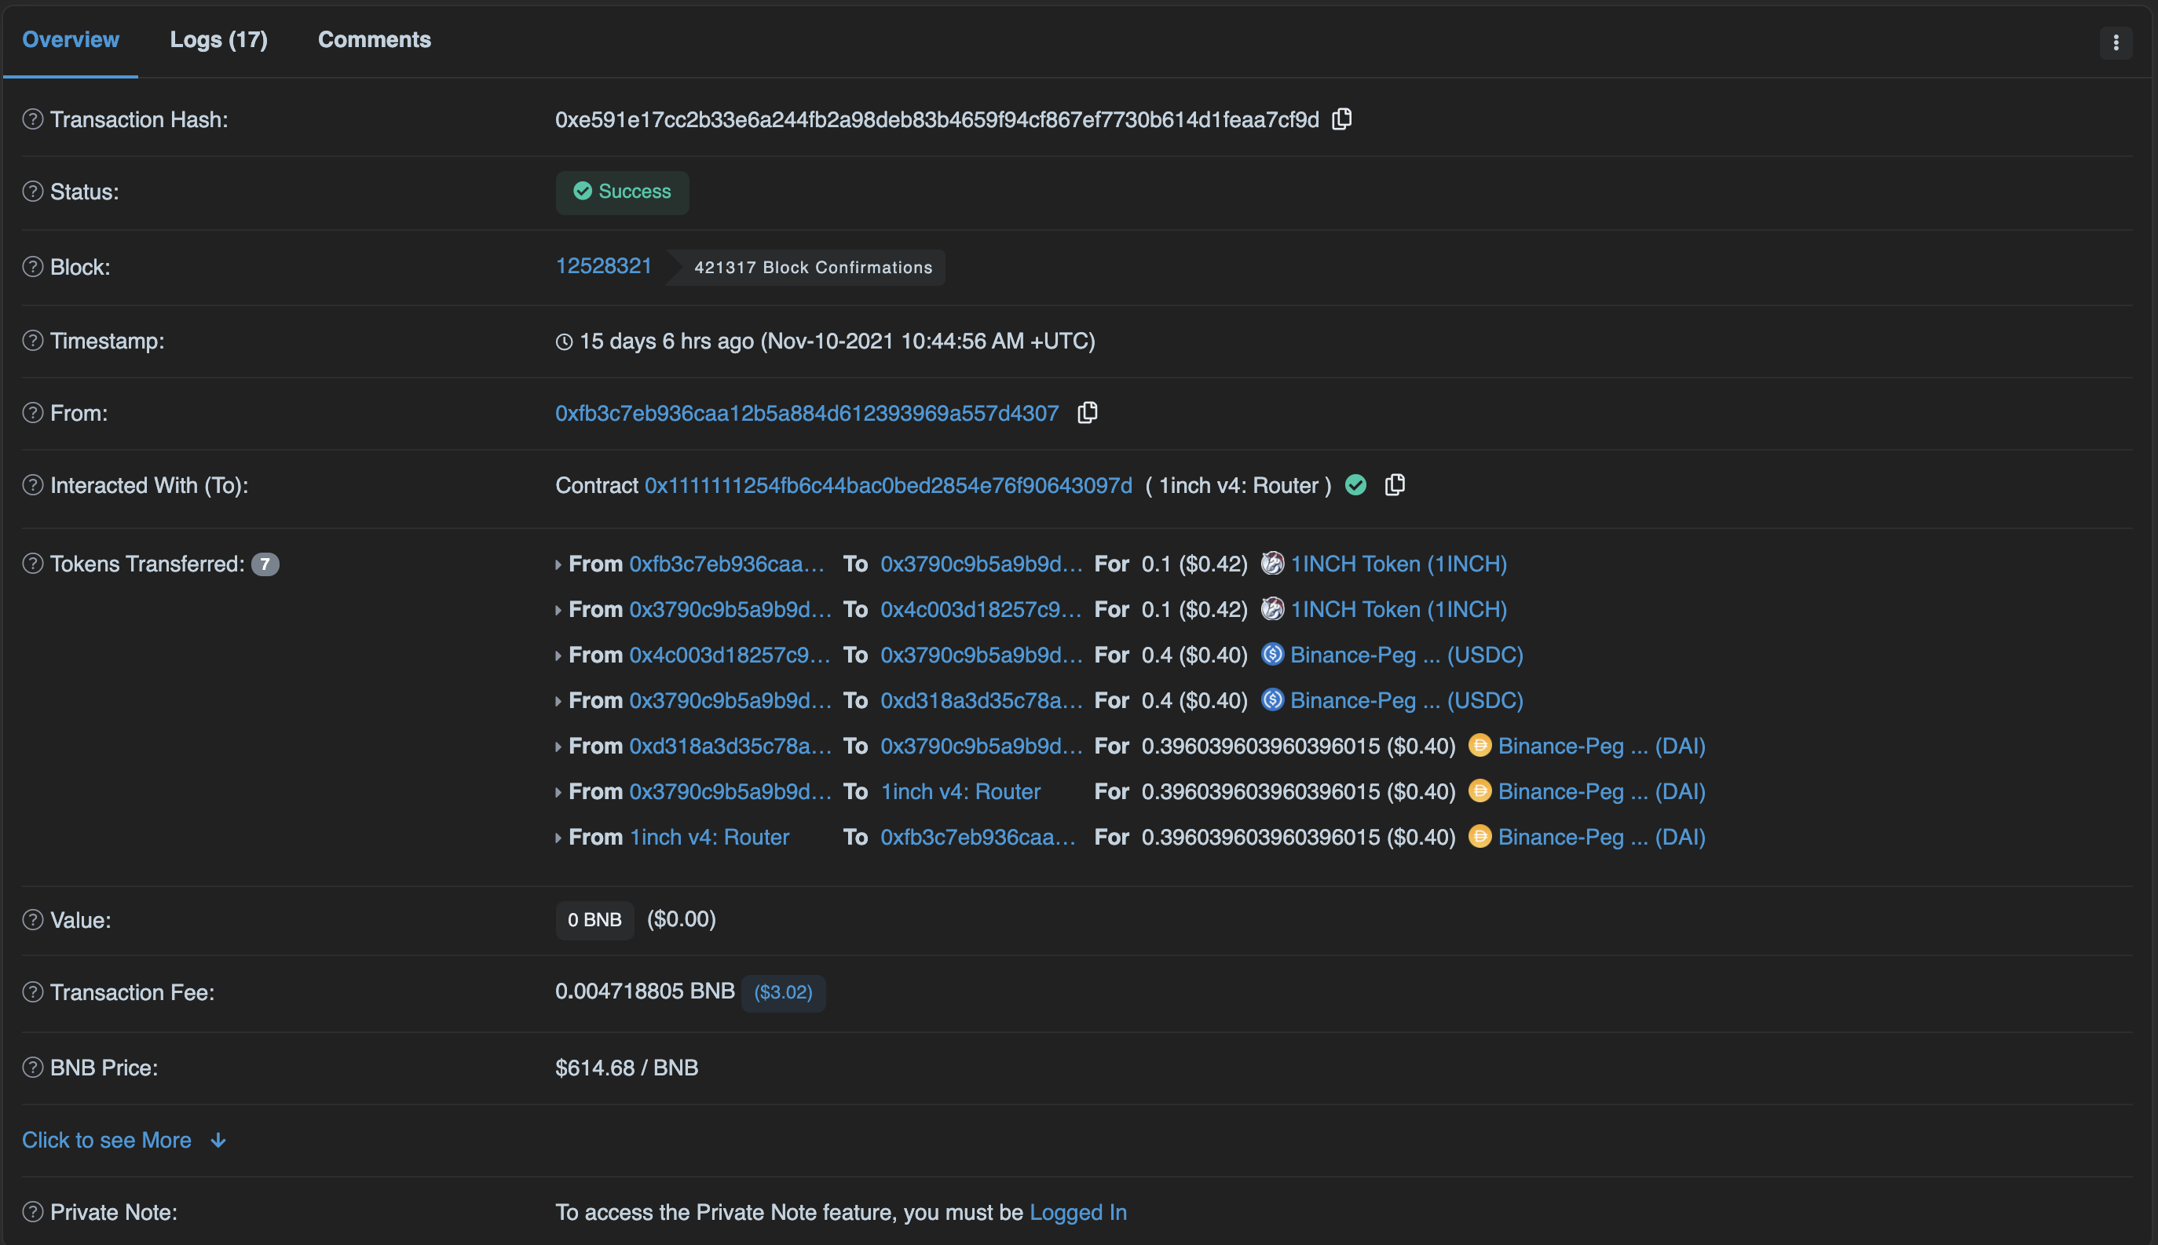The width and height of the screenshot is (2158, 1245).
Task: Click the DAI logo in fifth transfer row
Action: click(1480, 745)
